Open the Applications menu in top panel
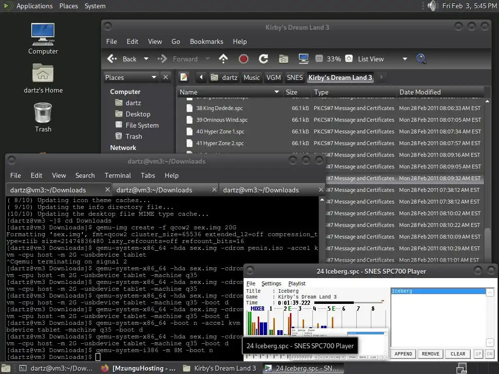 tap(35, 6)
